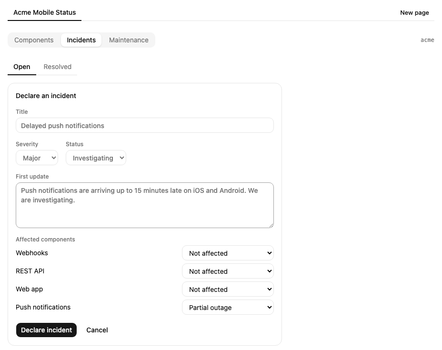Click the 'Affected components' label

point(45,239)
